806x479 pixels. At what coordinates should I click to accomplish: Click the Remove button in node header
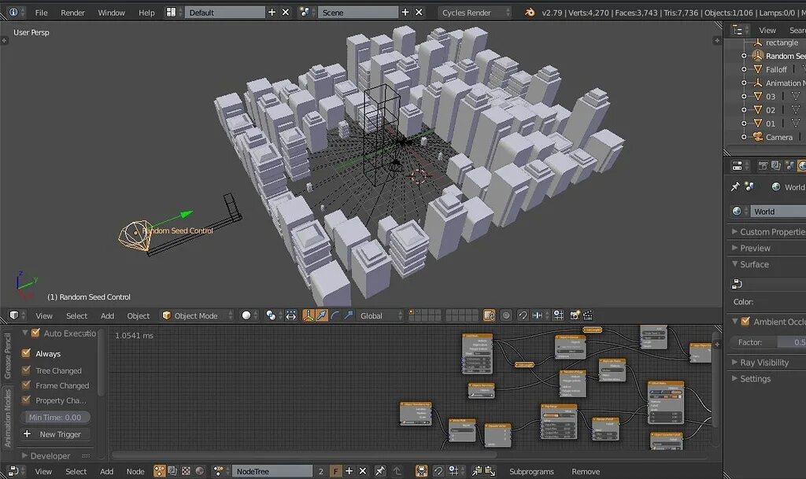coord(586,471)
